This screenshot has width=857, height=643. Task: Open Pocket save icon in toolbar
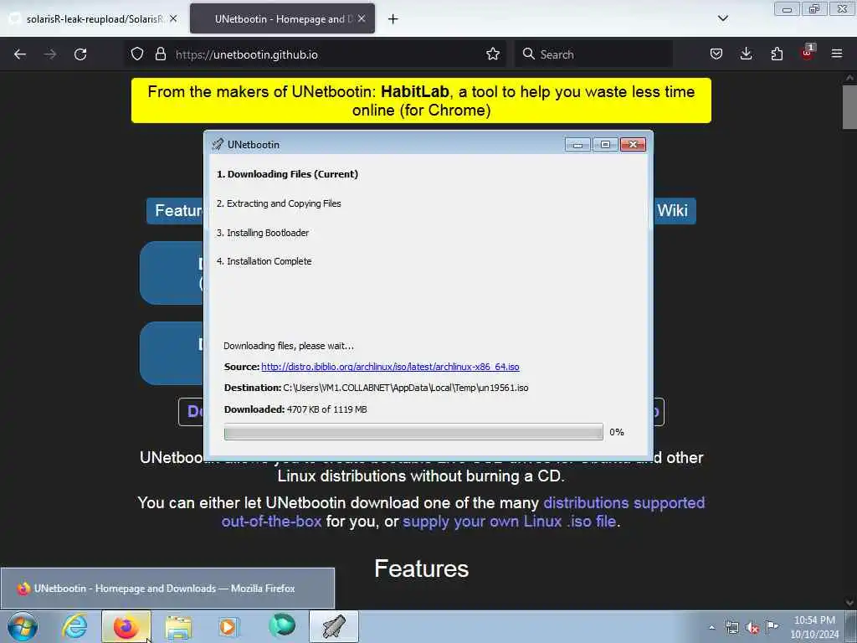pos(716,54)
